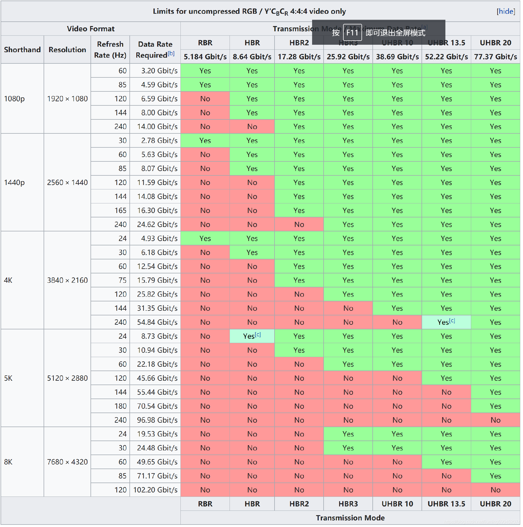This screenshot has height=527, width=523.
Task: Click the bottom HBR3 footer label
Action: 348,504
